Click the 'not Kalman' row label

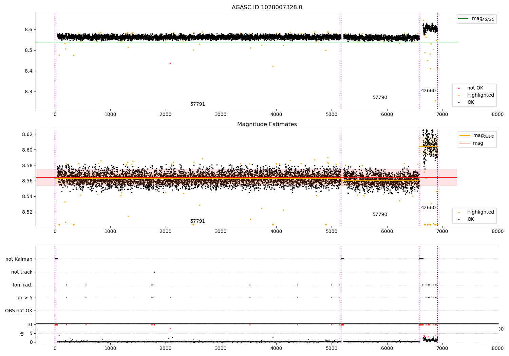(x=19, y=259)
